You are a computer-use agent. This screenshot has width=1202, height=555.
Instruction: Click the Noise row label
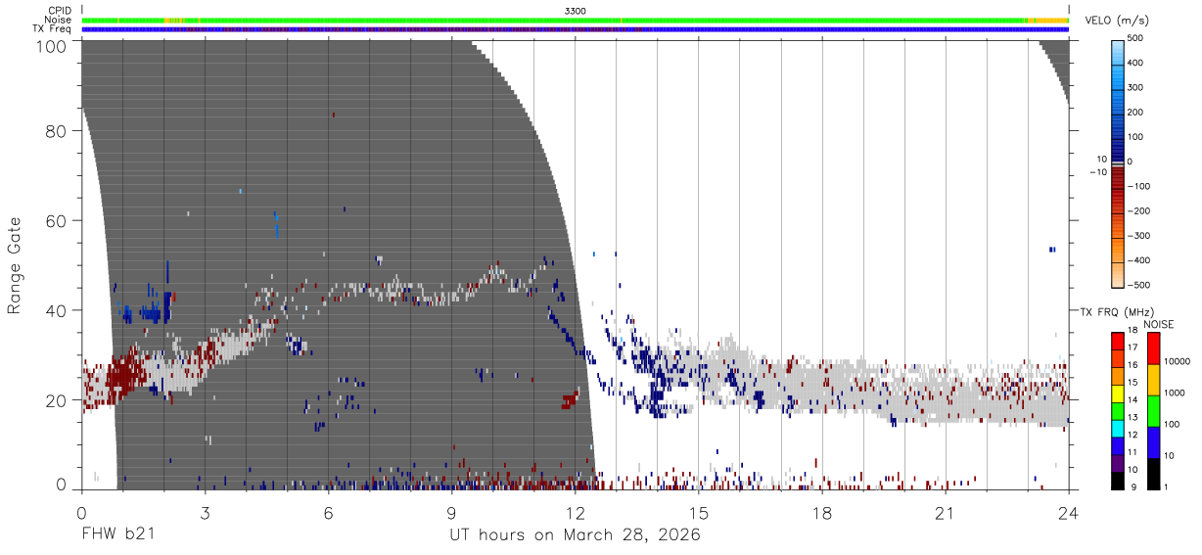point(58,20)
